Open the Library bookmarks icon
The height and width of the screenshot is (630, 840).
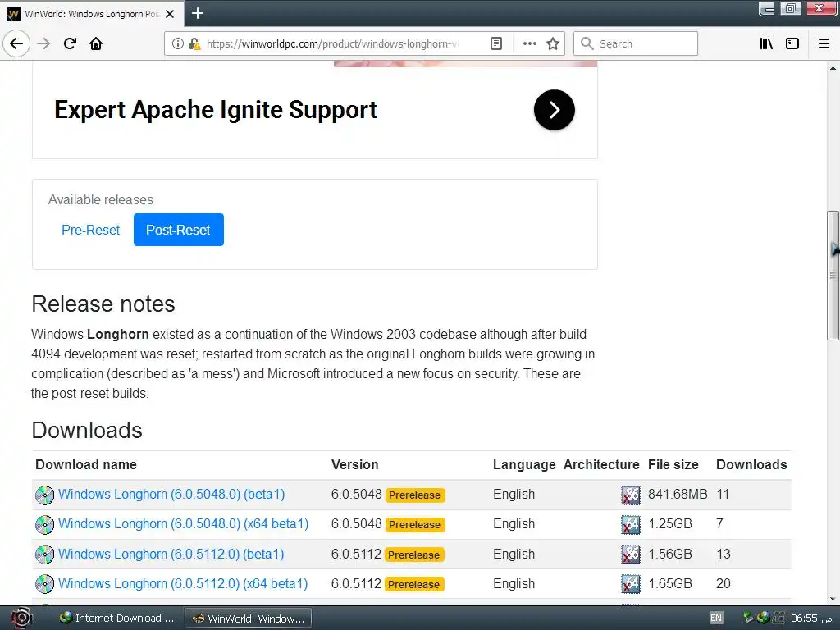pos(766,43)
